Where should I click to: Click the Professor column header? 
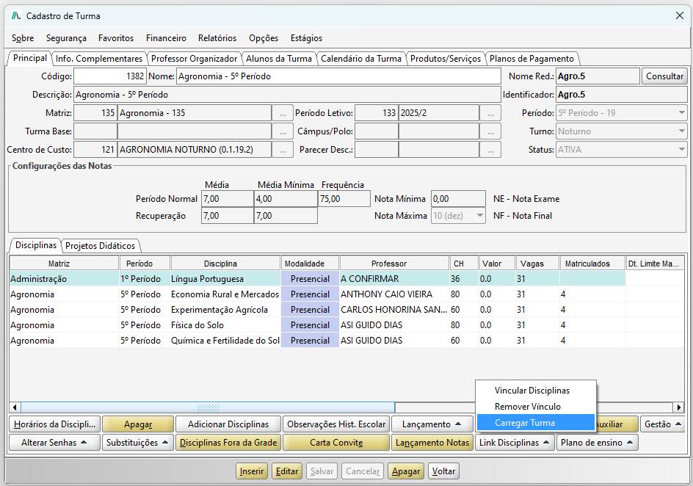click(x=394, y=264)
